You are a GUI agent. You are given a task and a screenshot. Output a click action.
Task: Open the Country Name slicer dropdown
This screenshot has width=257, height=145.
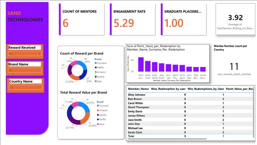coord(25,87)
